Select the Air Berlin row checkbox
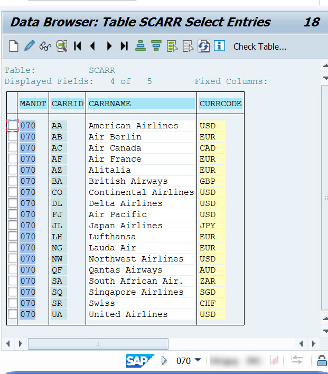 pos(12,136)
